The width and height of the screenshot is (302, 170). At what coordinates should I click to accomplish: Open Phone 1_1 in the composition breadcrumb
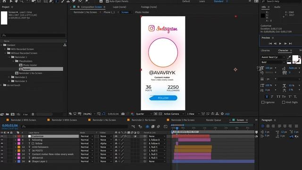pos(109,12)
